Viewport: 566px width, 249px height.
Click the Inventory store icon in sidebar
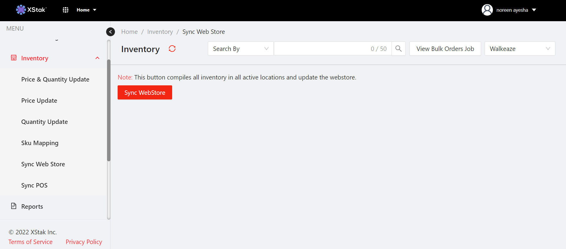coord(14,58)
